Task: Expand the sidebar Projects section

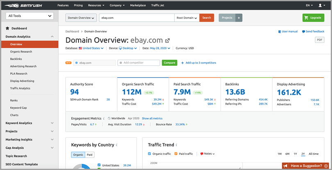Action: point(52,131)
